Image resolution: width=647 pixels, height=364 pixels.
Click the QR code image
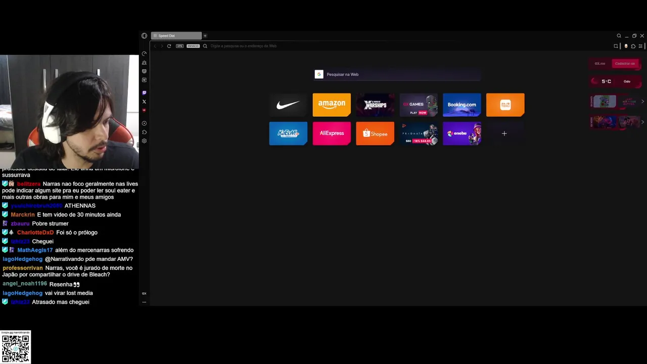[16, 348]
